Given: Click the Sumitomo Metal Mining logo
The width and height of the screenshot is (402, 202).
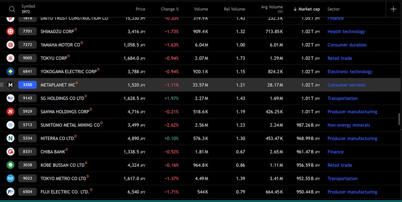Looking at the screenshot, I should (x=11, y=125).
